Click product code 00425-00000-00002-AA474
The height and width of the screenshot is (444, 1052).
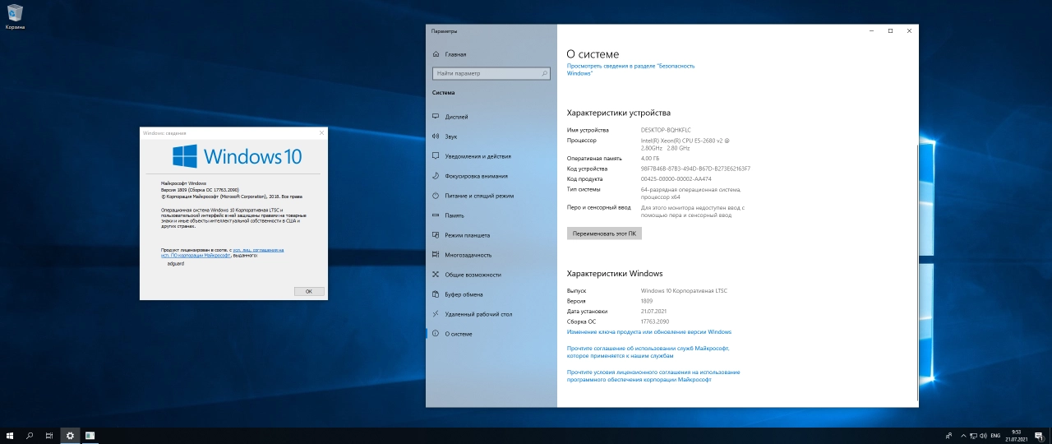[x=676, y=178]
